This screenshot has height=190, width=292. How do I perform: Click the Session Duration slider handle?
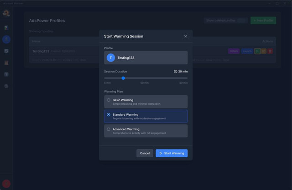123,78
